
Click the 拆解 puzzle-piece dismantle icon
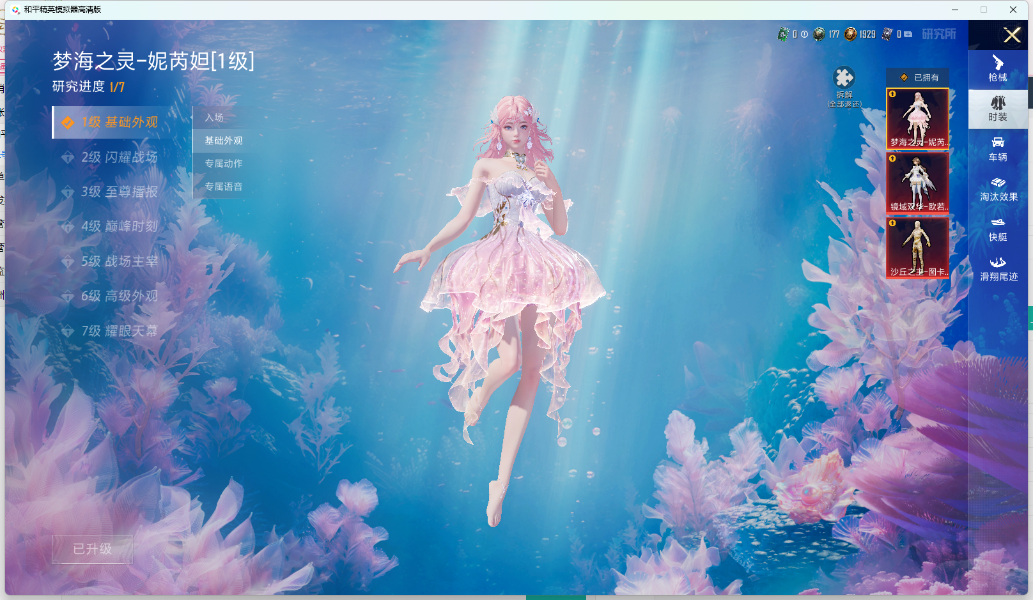coord(844,79)
